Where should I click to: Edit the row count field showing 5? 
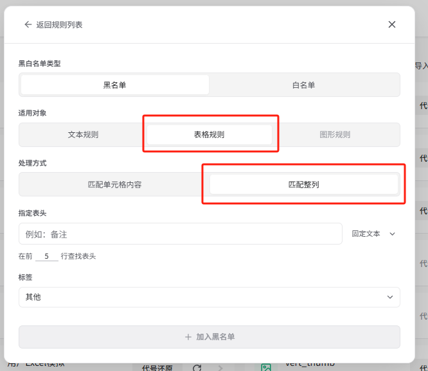coord(47,256)
